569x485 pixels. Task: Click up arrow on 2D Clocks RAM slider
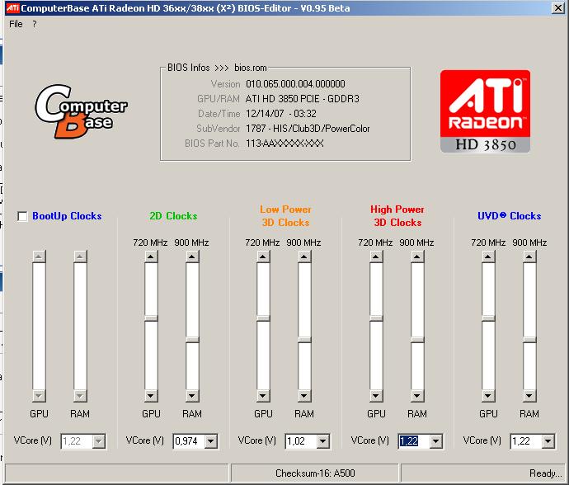click(192, 257)
